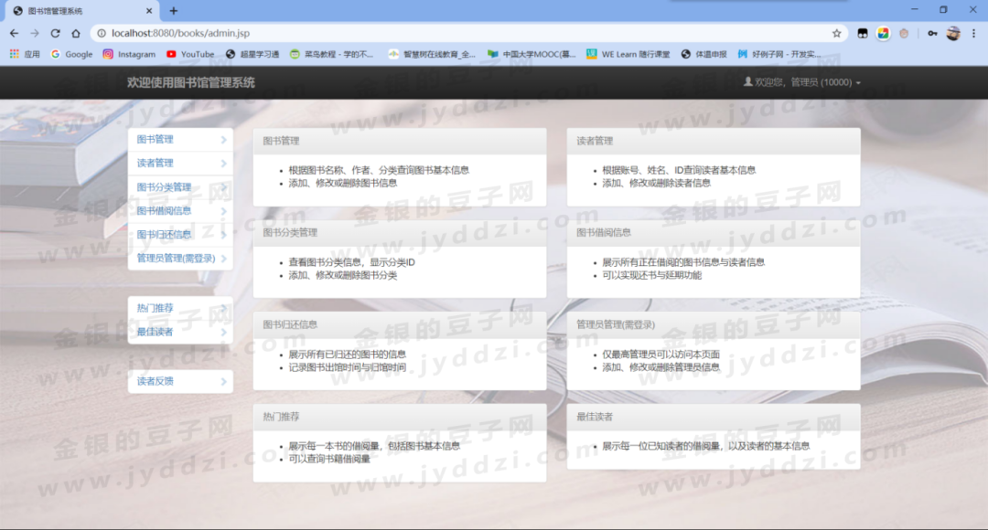Viewport: 988px width, 530px height.
Task: Close the 图书馆管理系统 tab
Action: click(x=149, y=11)
